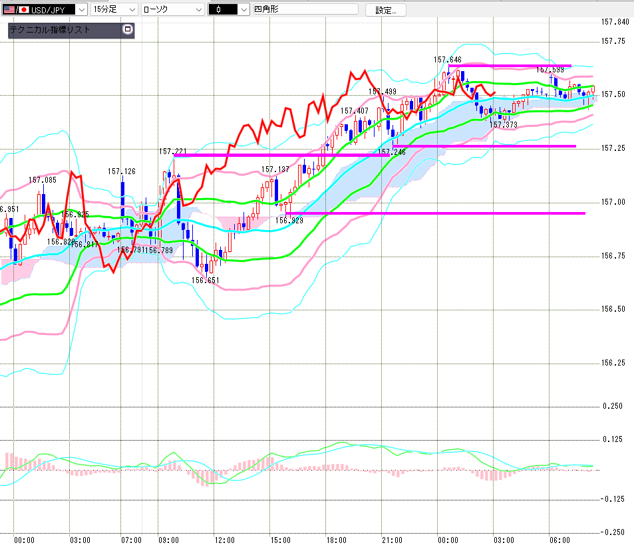Open the 設定... settings button
Image resolution: width=634 pixels, height=545 pixels.
point(385,10)
